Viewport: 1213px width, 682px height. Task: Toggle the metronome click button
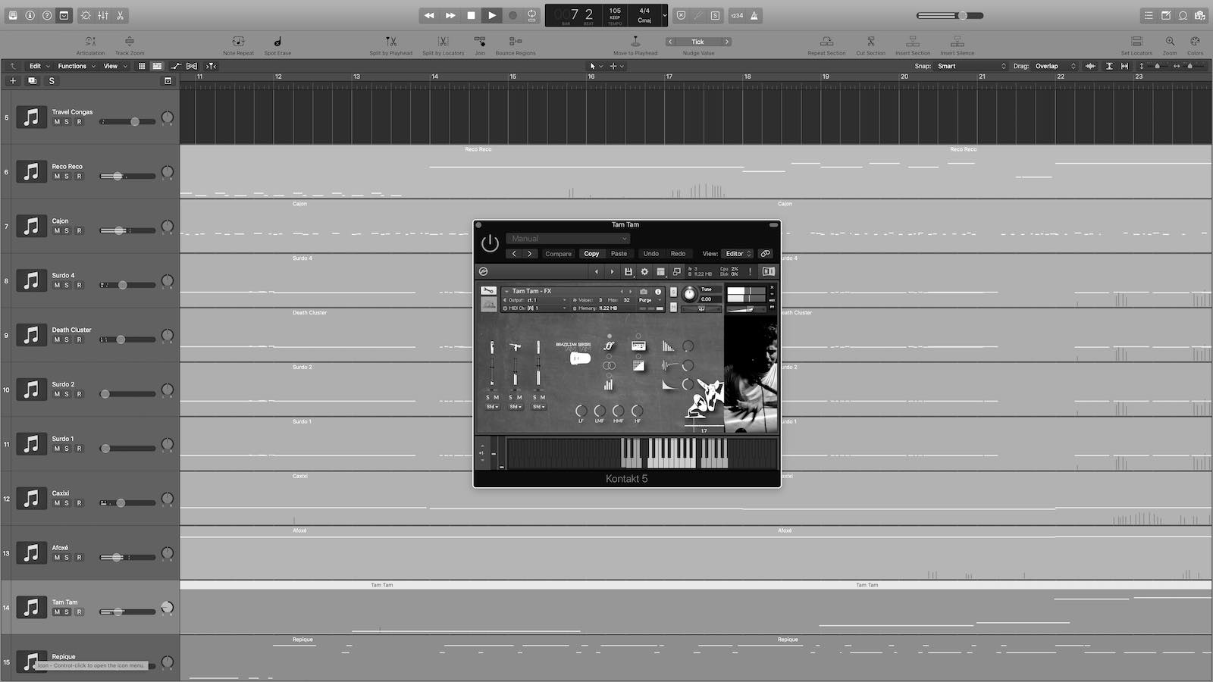point(754,15)
